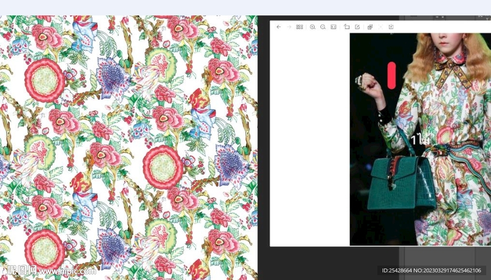Viewport: 491px width, 280px height.
Task: Save the image with the download icon
Action: pos(391,27)
